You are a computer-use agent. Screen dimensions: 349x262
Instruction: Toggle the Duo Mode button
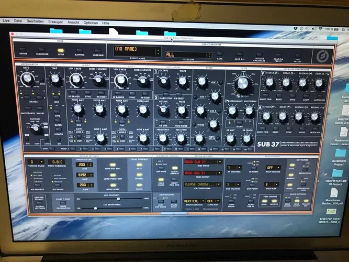(181, 123)
